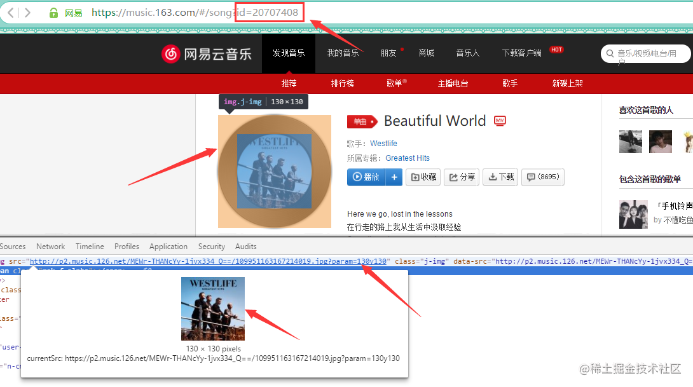Click the 下载 download button
The height and width of the screenshot is (387, 693).
click(500, 177)
